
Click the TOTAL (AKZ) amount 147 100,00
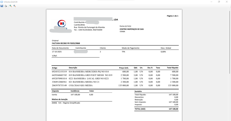click(x=173, y=109)
